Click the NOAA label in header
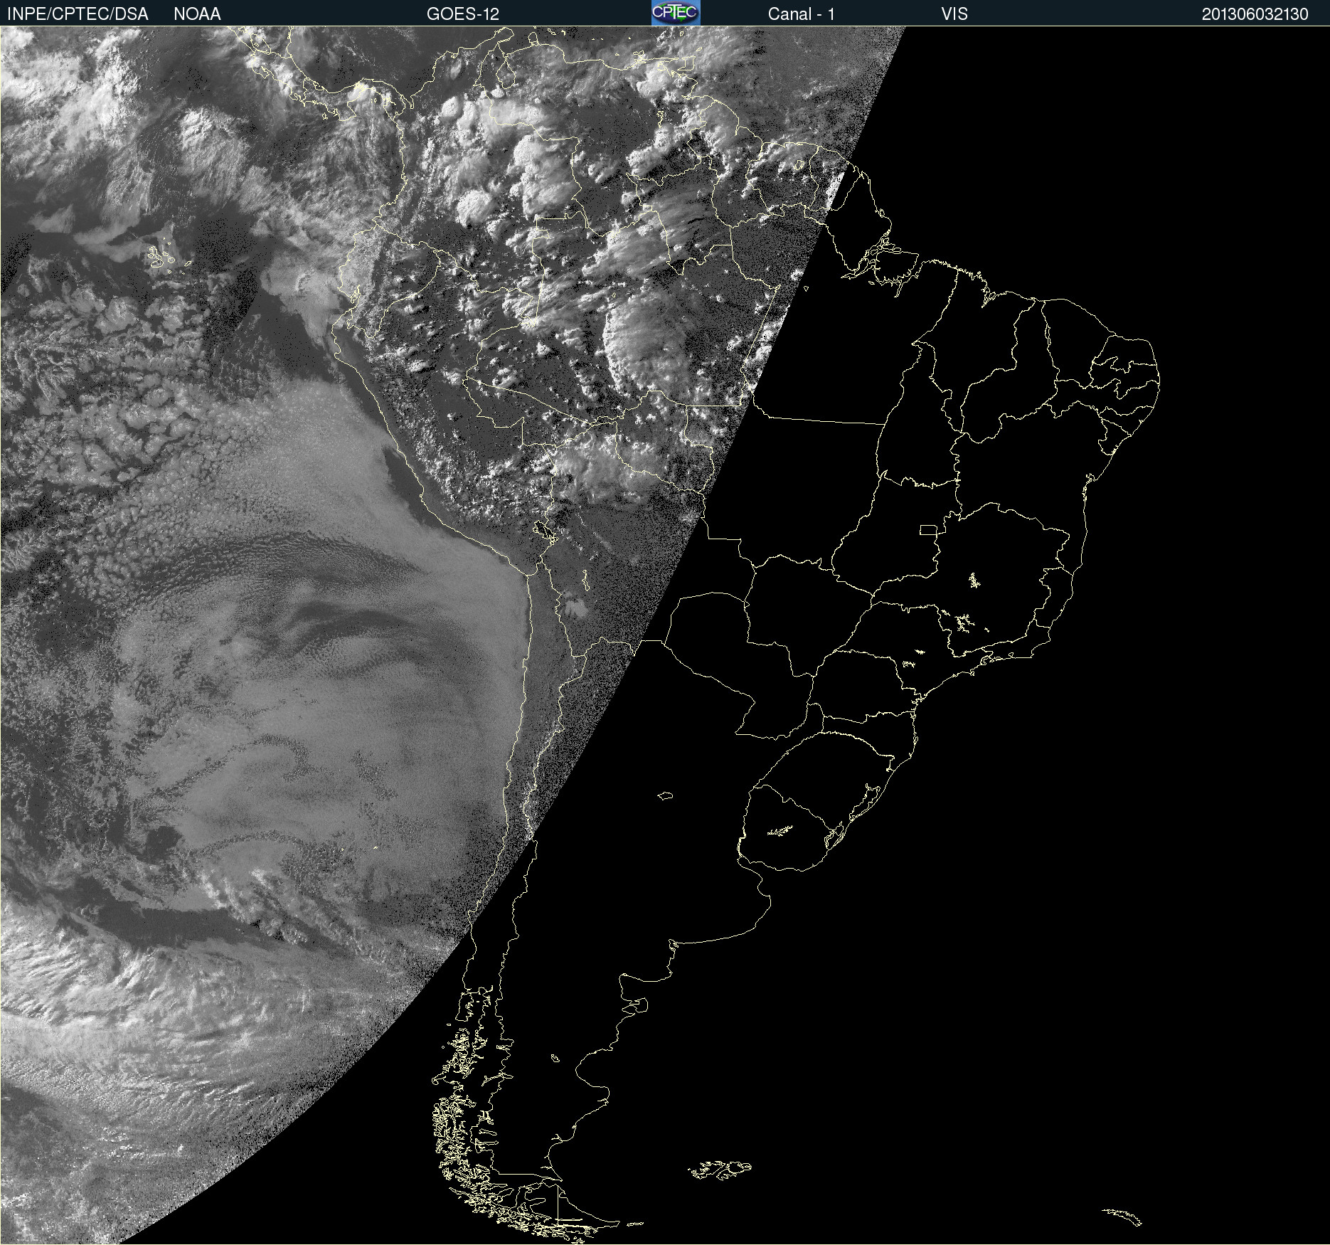 coord(197,14)
